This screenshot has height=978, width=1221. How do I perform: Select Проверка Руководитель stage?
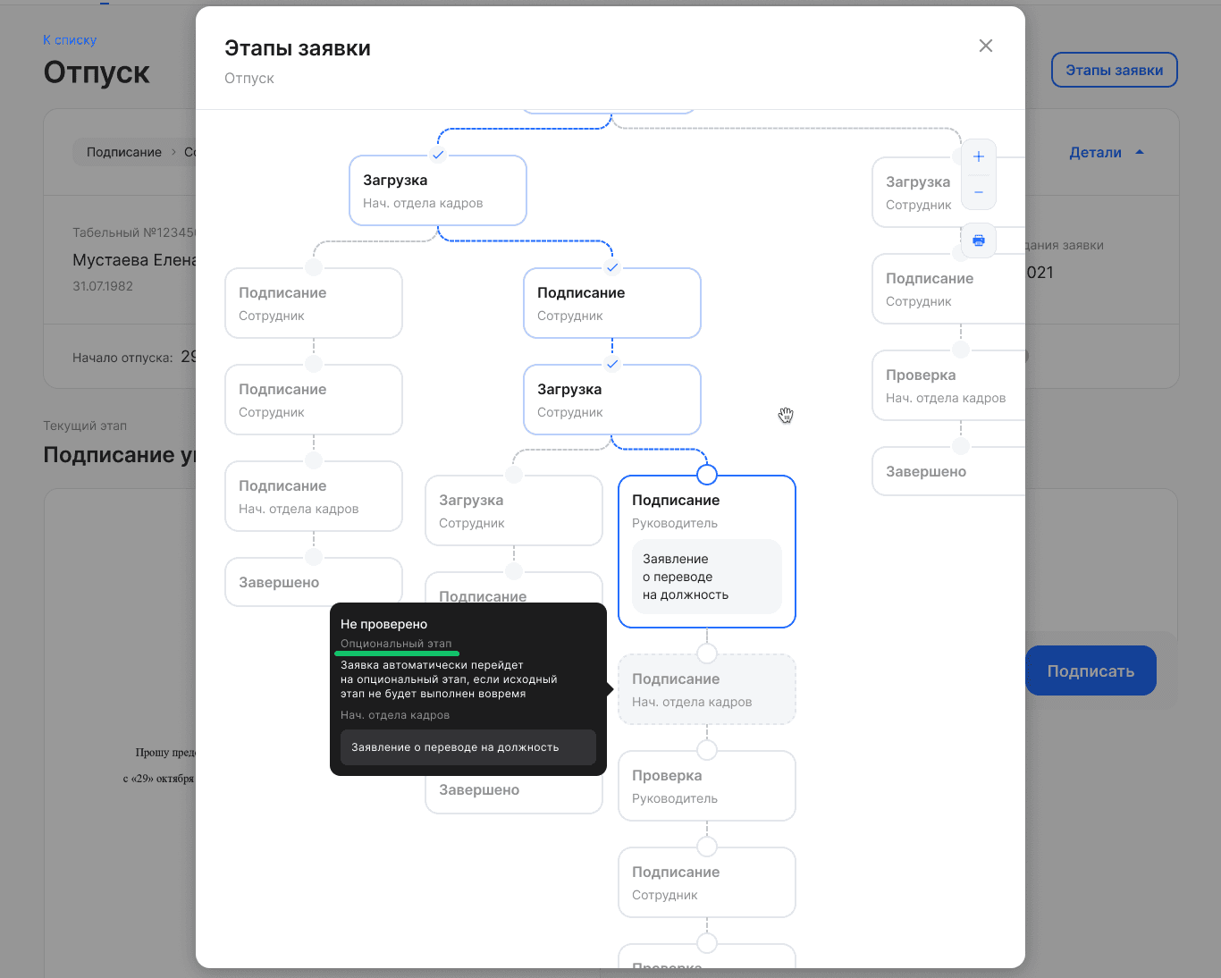(707, 786)
